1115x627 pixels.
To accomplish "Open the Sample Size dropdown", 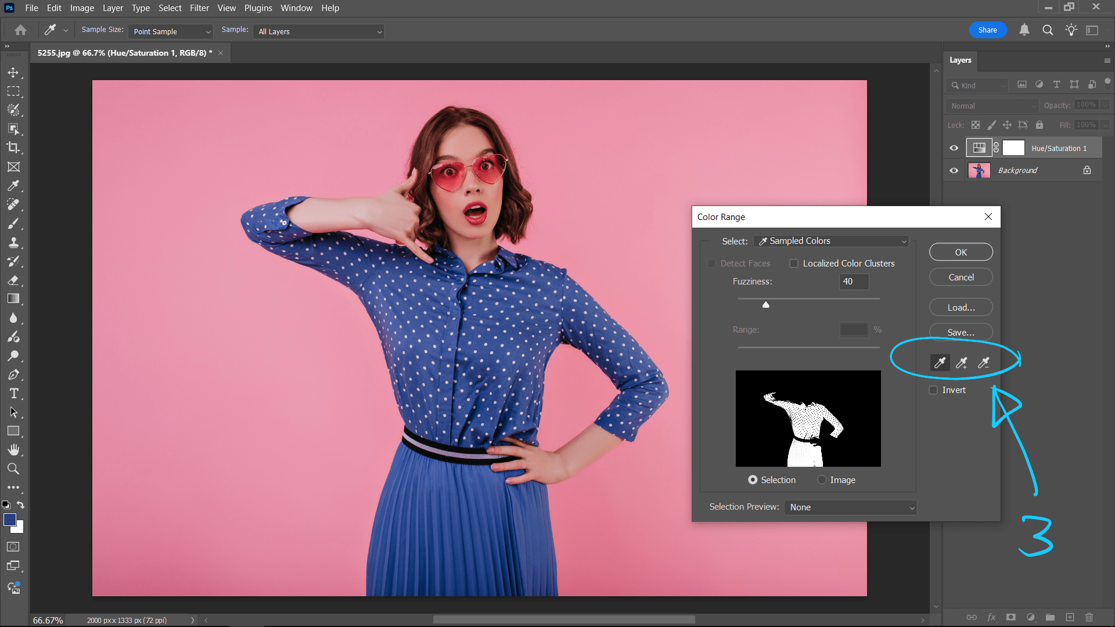I will click(170, 31).
